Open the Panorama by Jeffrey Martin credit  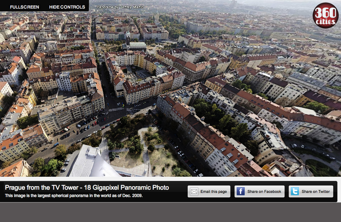(120, 7)
